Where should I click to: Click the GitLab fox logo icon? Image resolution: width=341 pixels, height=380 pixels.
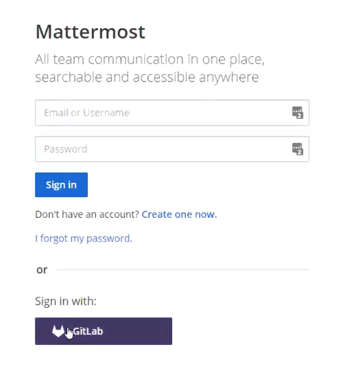point(58,331)
